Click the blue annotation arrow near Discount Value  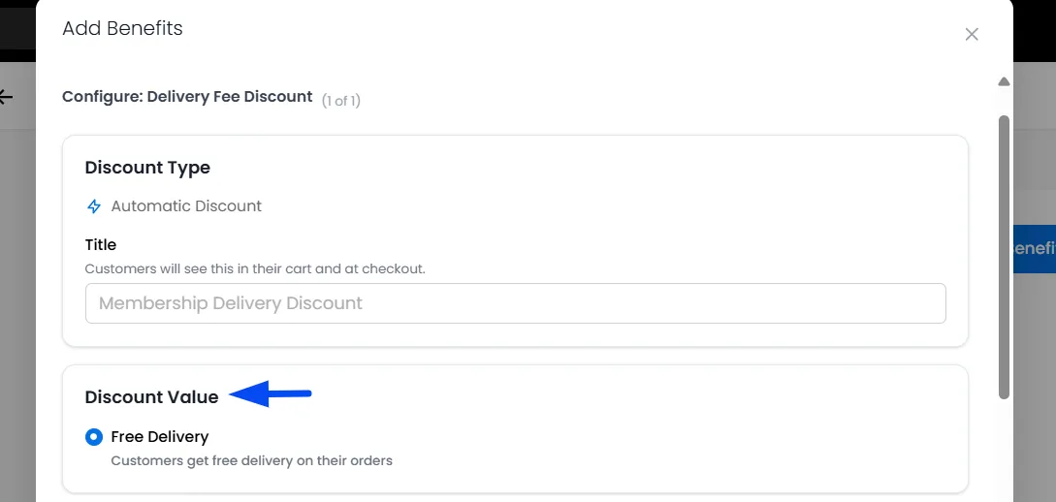(x=271, y=393)
